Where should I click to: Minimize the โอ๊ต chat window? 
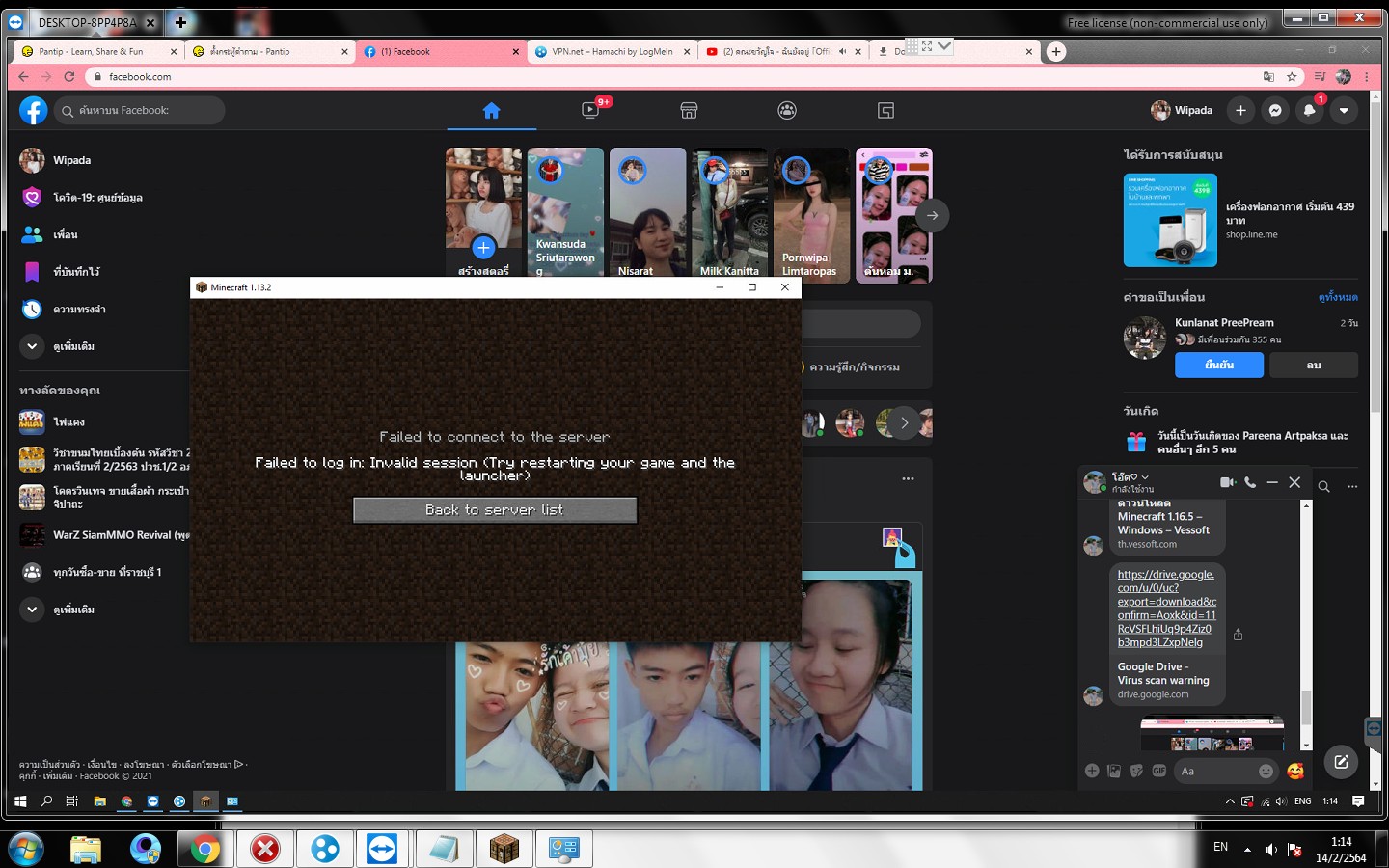1272,482
